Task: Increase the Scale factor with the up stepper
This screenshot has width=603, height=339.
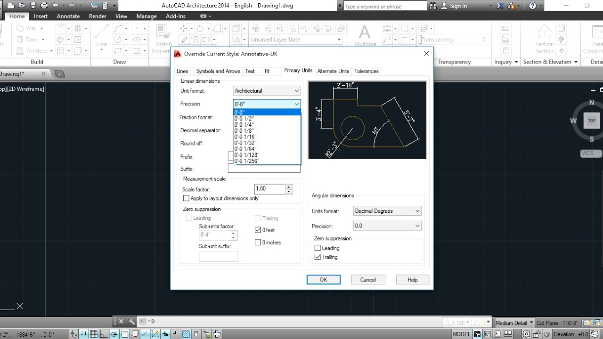Action: pyautogui.click(x=288, y=186)
